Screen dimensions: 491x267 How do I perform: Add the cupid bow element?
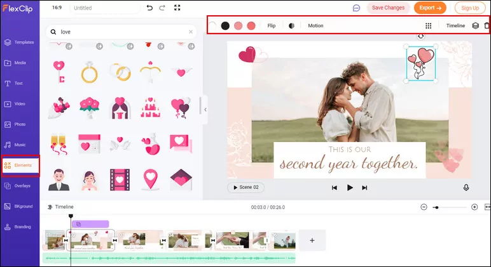[150, 71]
